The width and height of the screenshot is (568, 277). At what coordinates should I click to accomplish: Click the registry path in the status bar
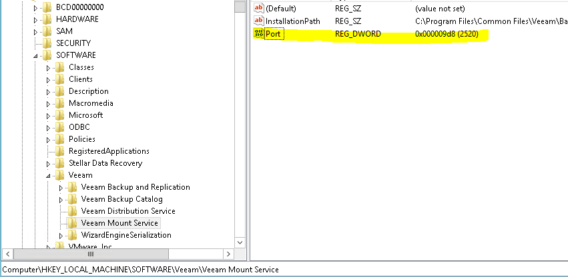(141, 270)
